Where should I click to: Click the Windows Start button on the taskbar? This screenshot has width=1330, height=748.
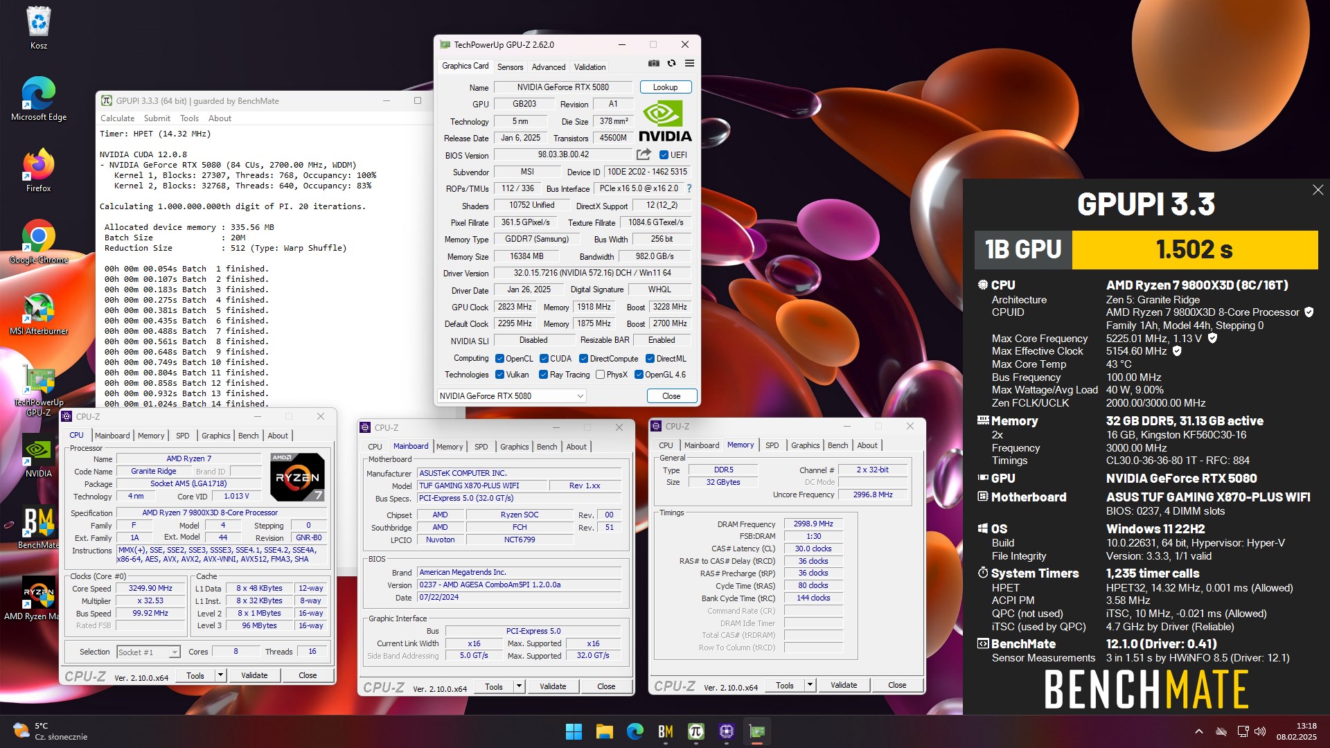point(574,731)
